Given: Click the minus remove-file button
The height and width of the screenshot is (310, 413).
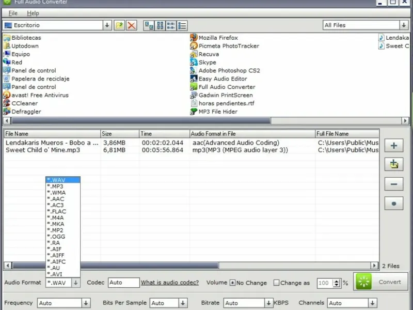Looking at the screenshot, I should [394, 184].
